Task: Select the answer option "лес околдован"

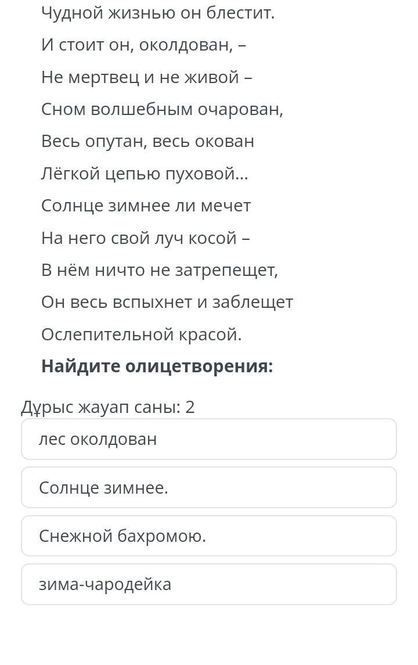Action: tap(208, 439)
